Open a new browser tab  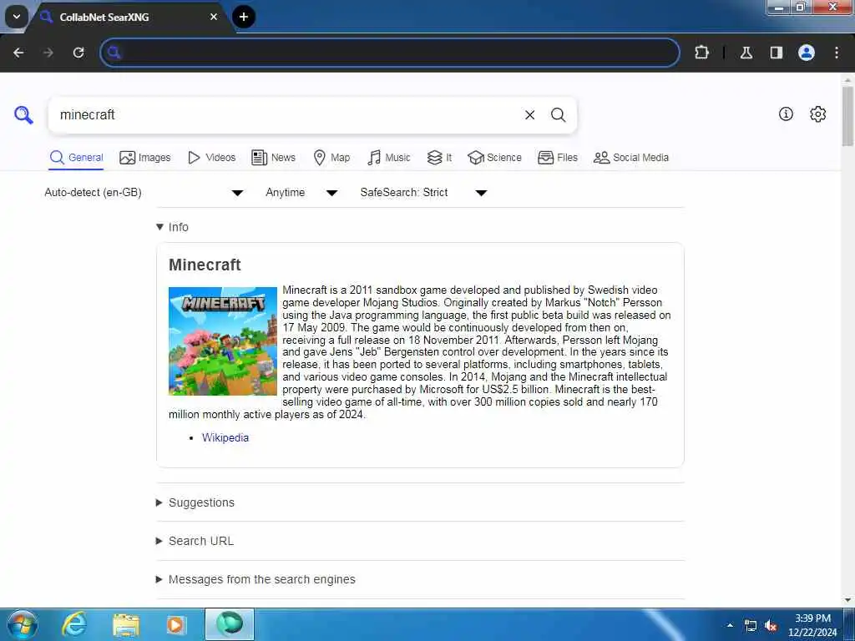pyautogui.click(x=244, y=17)
